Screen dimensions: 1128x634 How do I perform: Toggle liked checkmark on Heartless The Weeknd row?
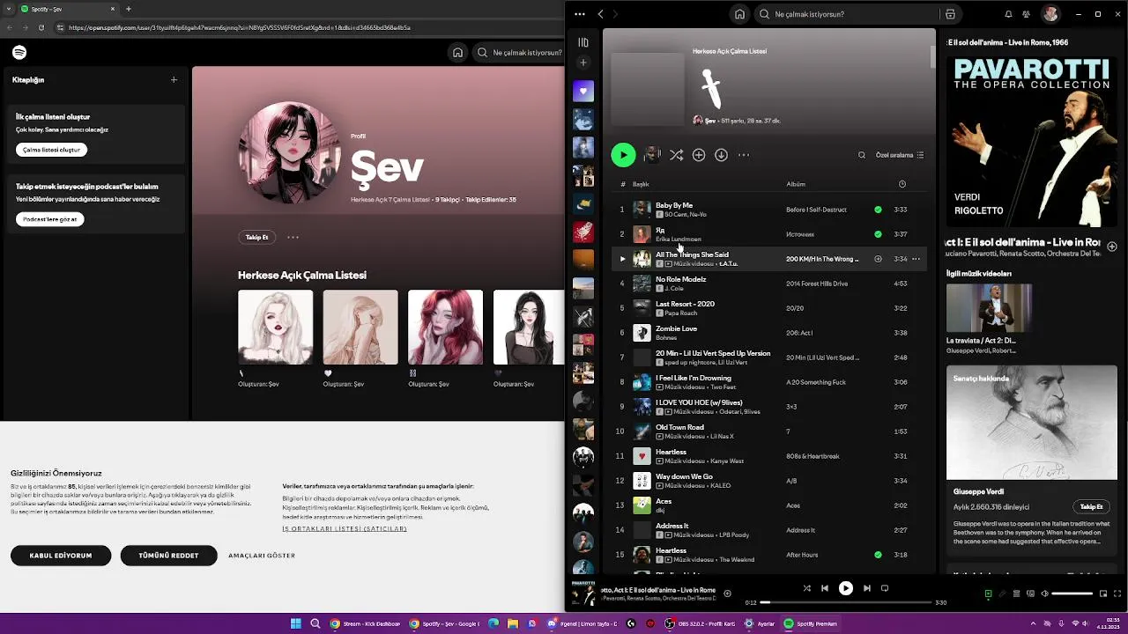878,555
